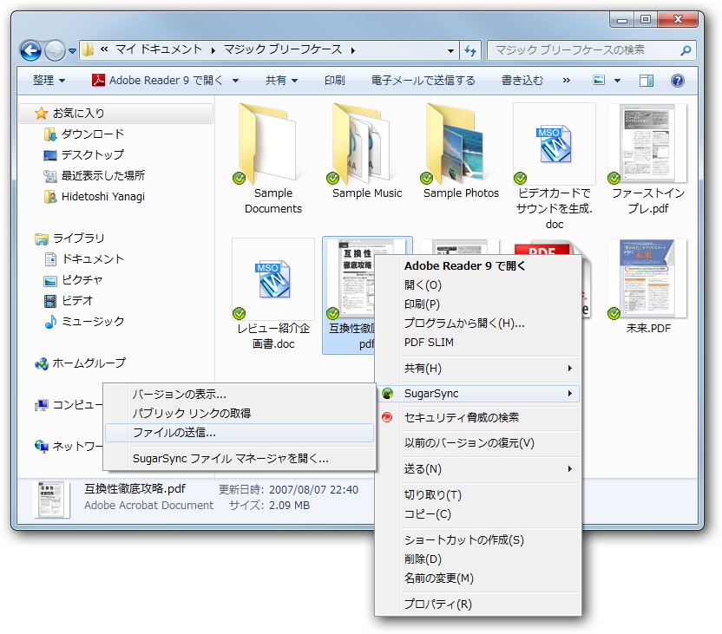Click the change view icon in the toolbar
The image size is (722, 634).
[598, 80]
